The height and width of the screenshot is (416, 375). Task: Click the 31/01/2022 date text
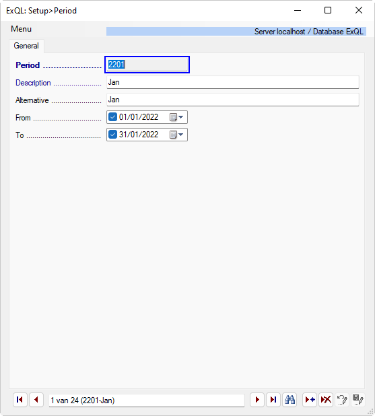(x=139, y=135)
